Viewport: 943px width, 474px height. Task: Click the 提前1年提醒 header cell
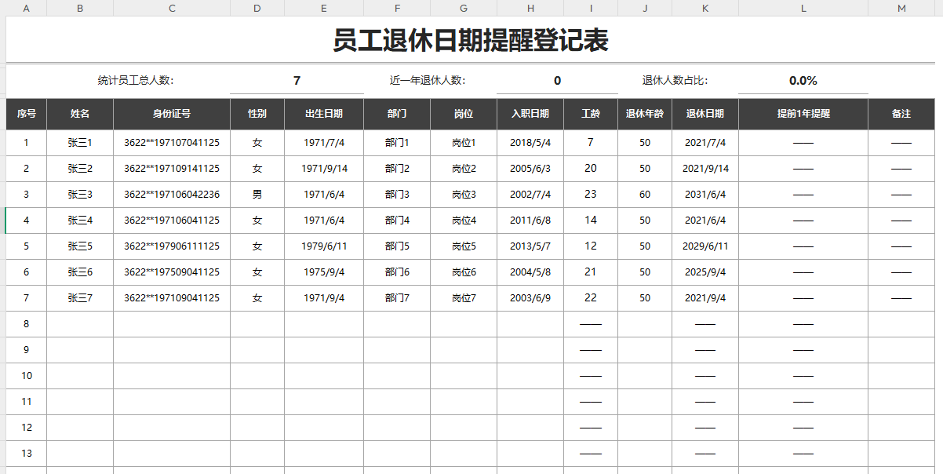[x=803, y=114]
